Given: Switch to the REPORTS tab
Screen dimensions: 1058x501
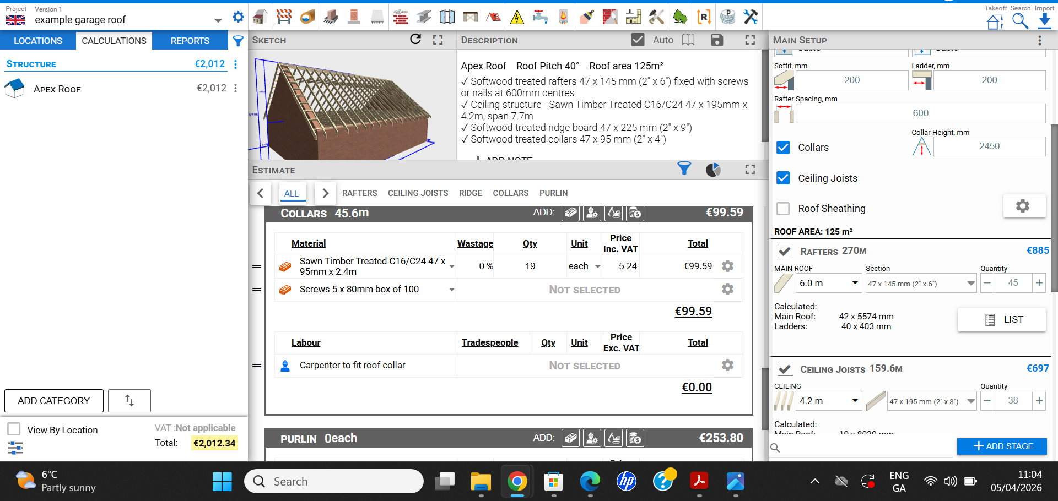Looking at the screenshot, I should pyautogui.click(x=190, y=40).
